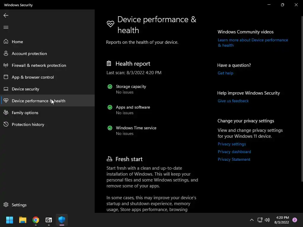Click the Firewall network antenna icon

pos(6,65)
